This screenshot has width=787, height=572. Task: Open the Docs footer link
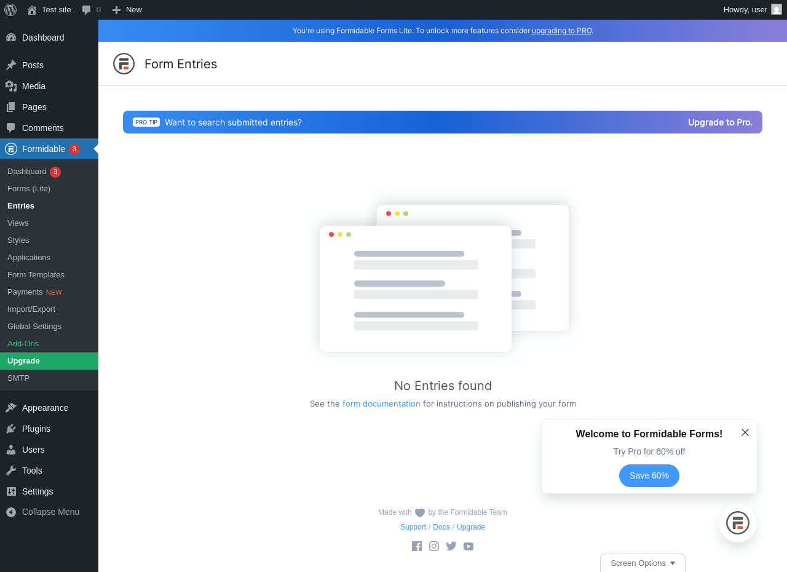(441, 527)
